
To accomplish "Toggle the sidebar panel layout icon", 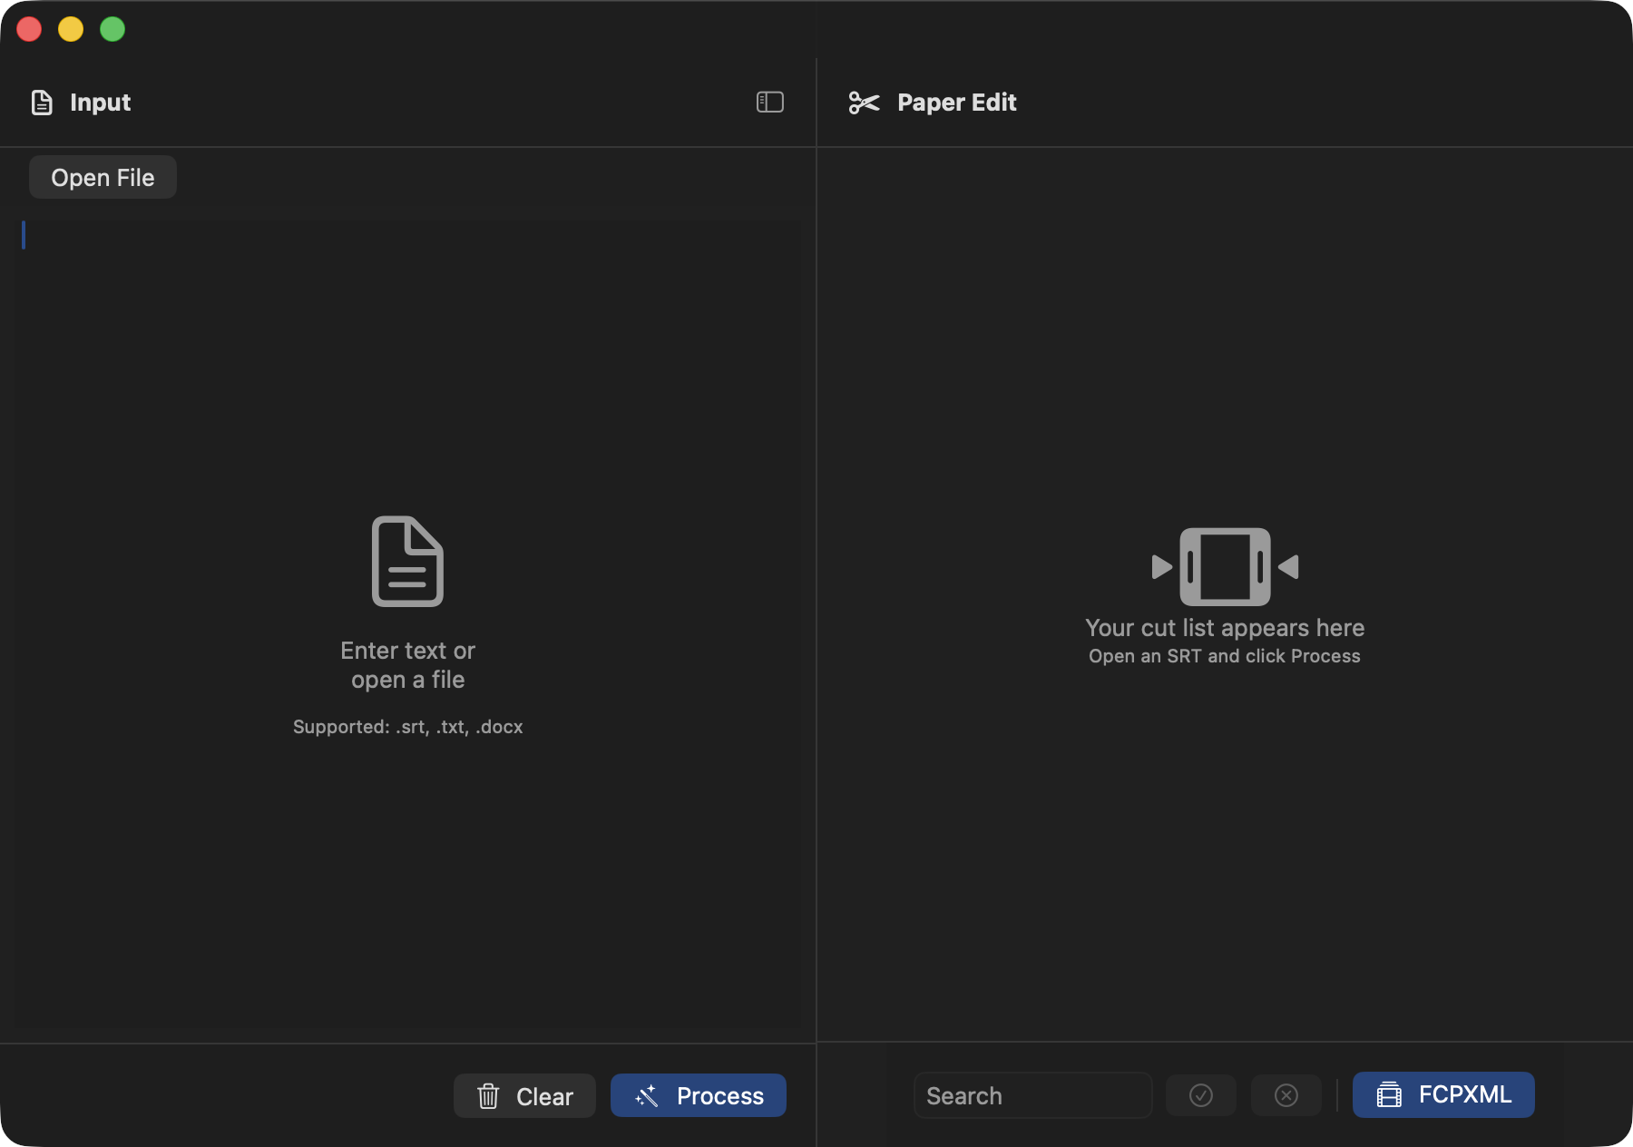I will (x=769, y=103).
